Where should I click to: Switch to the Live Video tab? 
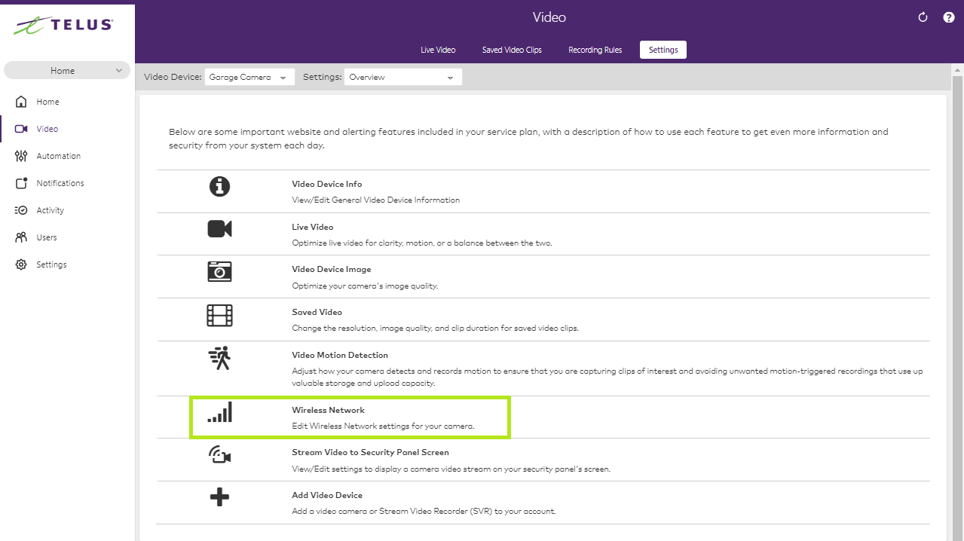tap(438, 50)
